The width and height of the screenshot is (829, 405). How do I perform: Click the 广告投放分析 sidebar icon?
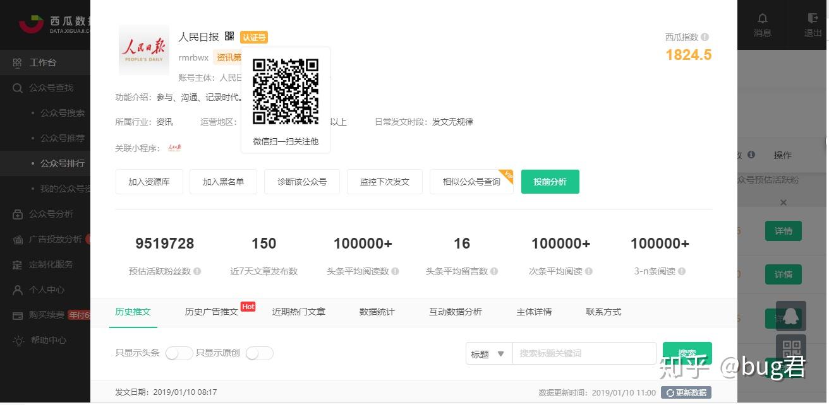(18, 239)
